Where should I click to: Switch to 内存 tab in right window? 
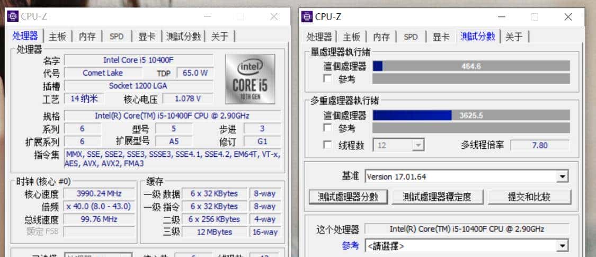pos(381,37)
